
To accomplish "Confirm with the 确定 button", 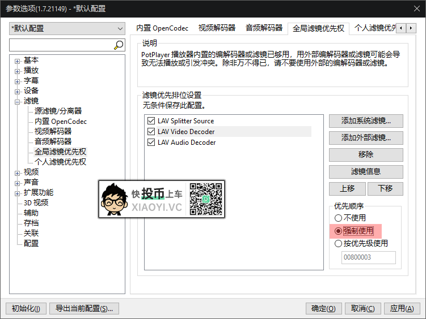I will 323,308.
